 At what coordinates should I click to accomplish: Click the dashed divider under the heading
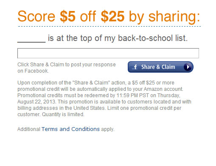[x=109, y=26]
